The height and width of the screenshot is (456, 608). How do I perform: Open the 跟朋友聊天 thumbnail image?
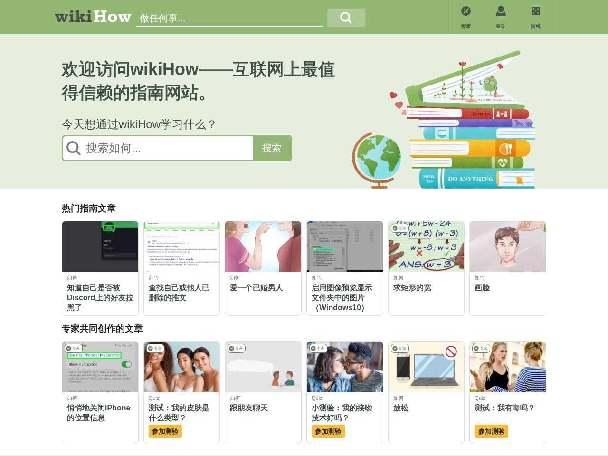pos(263,367)
